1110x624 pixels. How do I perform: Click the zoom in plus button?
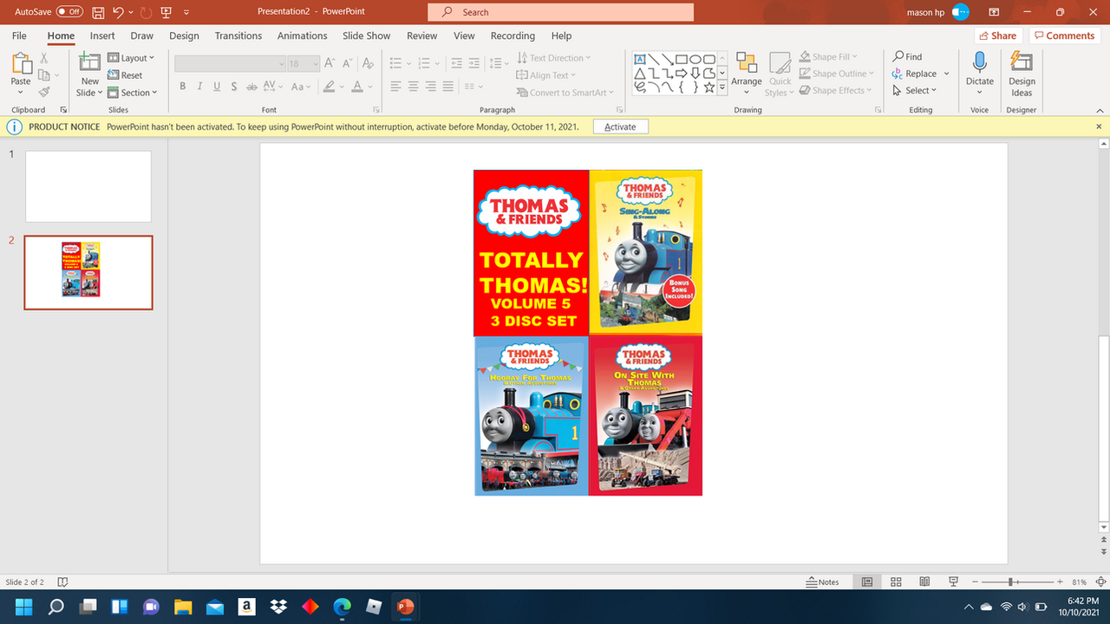(1060, 582)
